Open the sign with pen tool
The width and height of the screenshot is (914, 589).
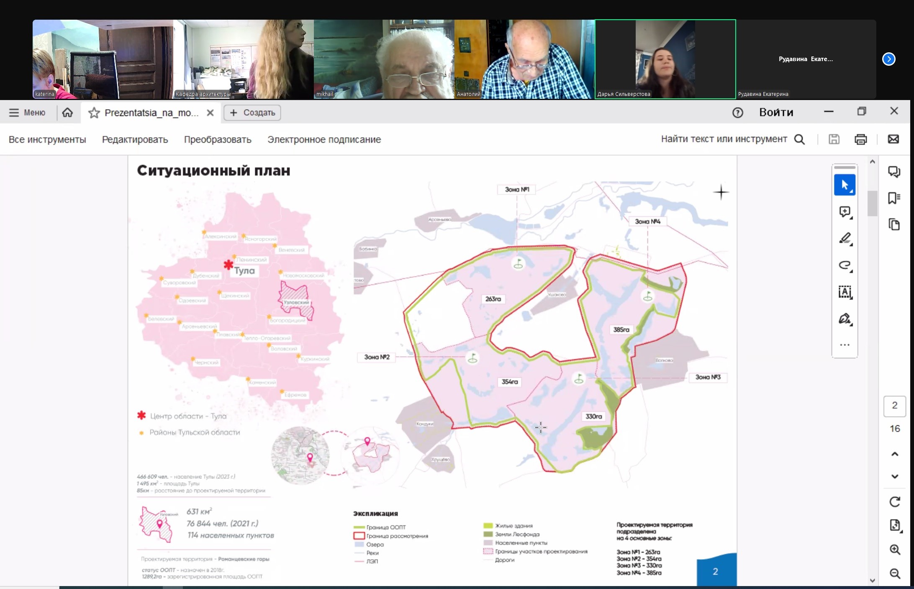(845, 319)
